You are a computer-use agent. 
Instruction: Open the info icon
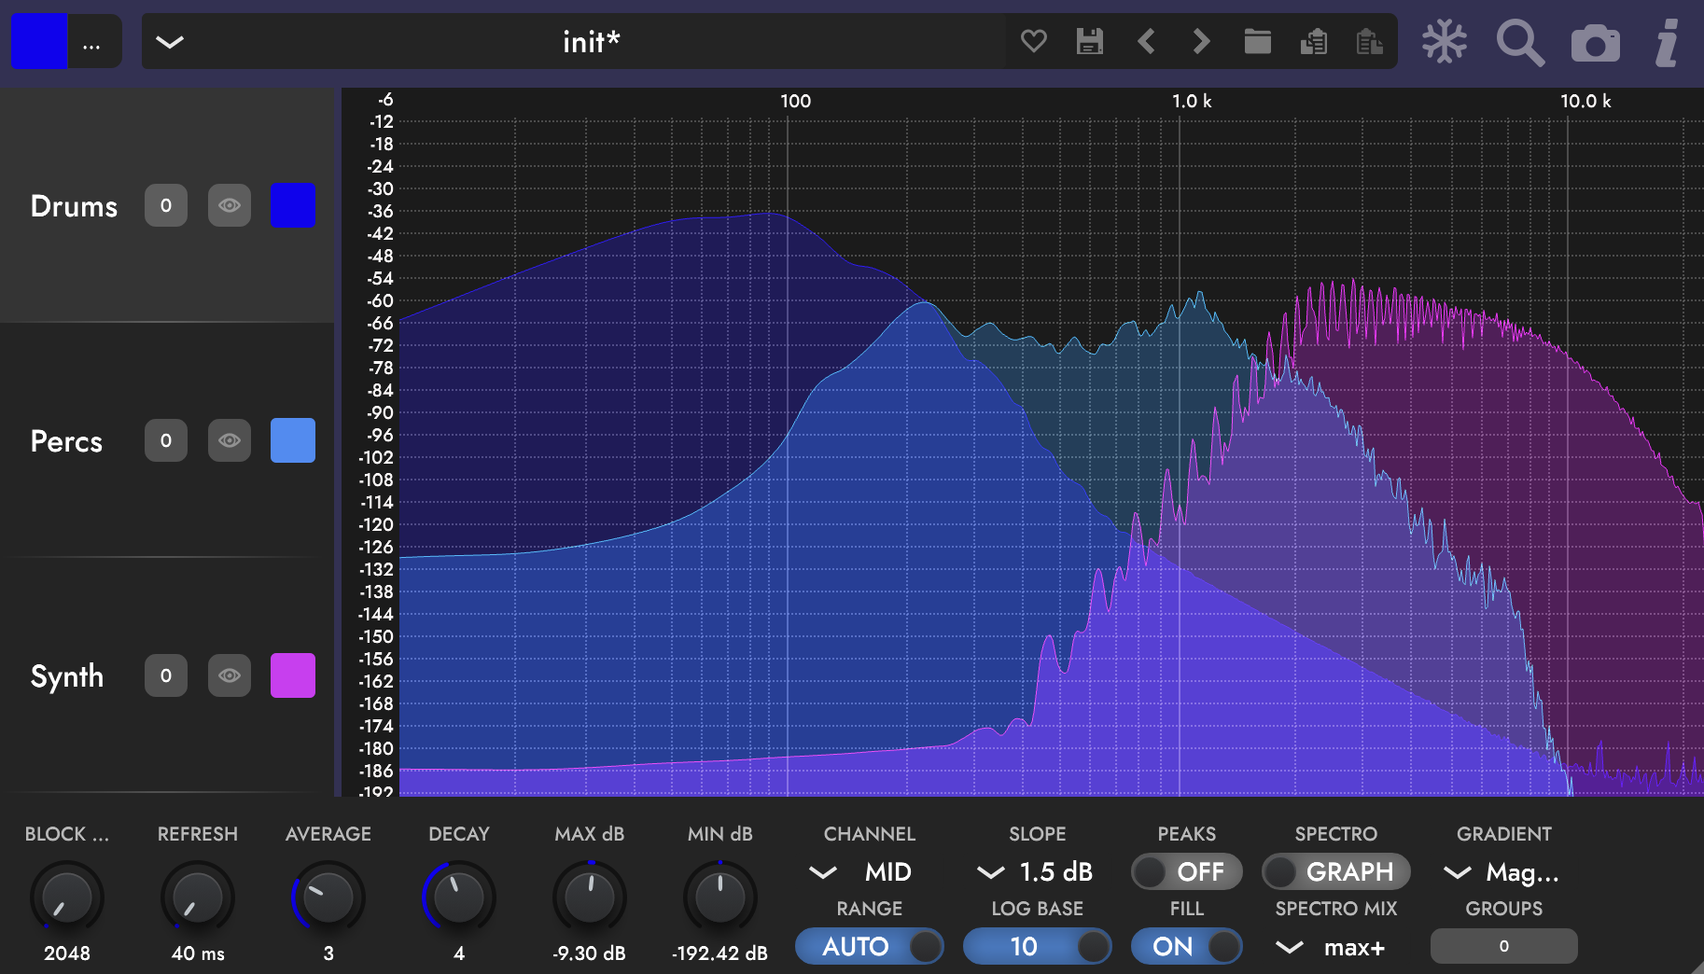(x=1667, y=43)
